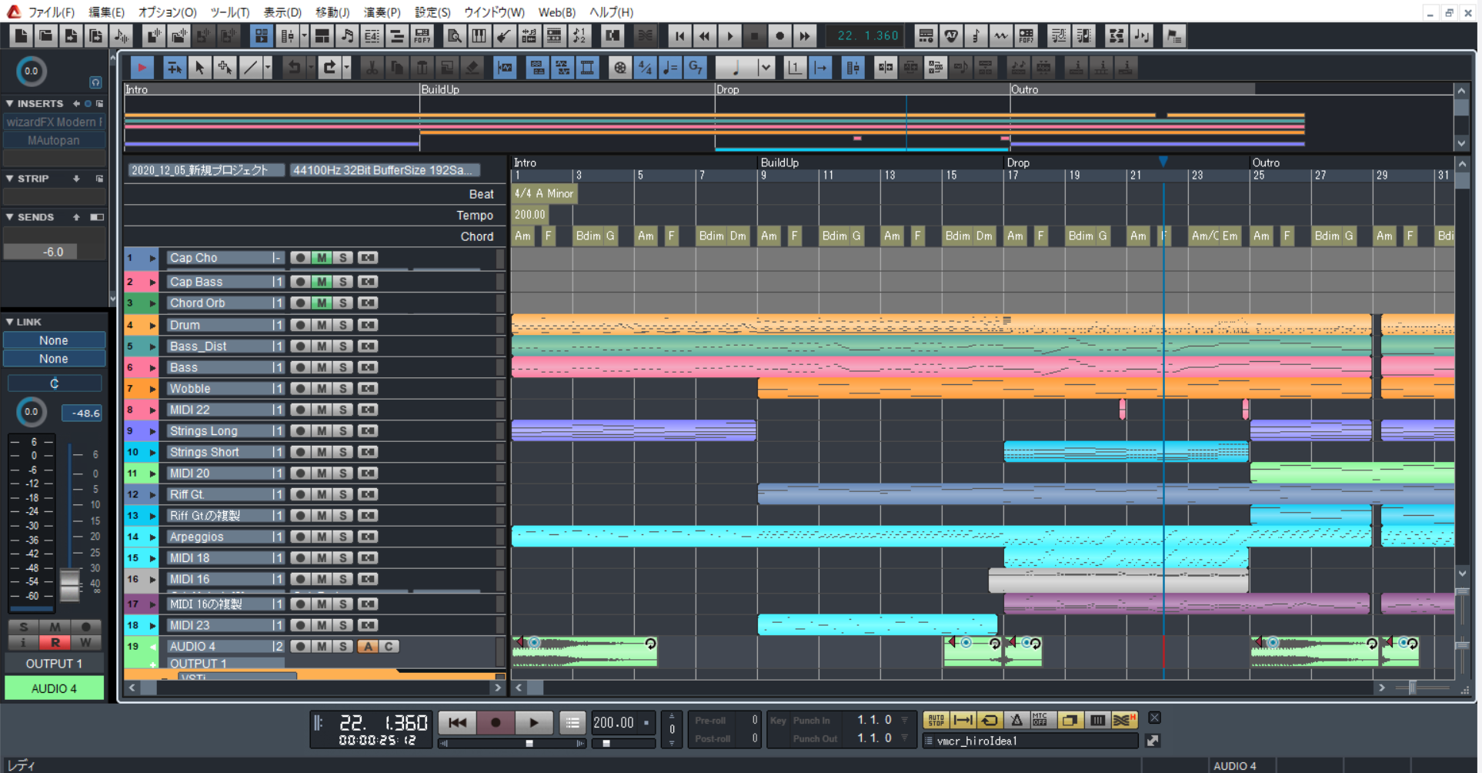This screenshot has width=1482, height=773.
Task: Toggle the loop playback icon
Action: coord(990,721)
